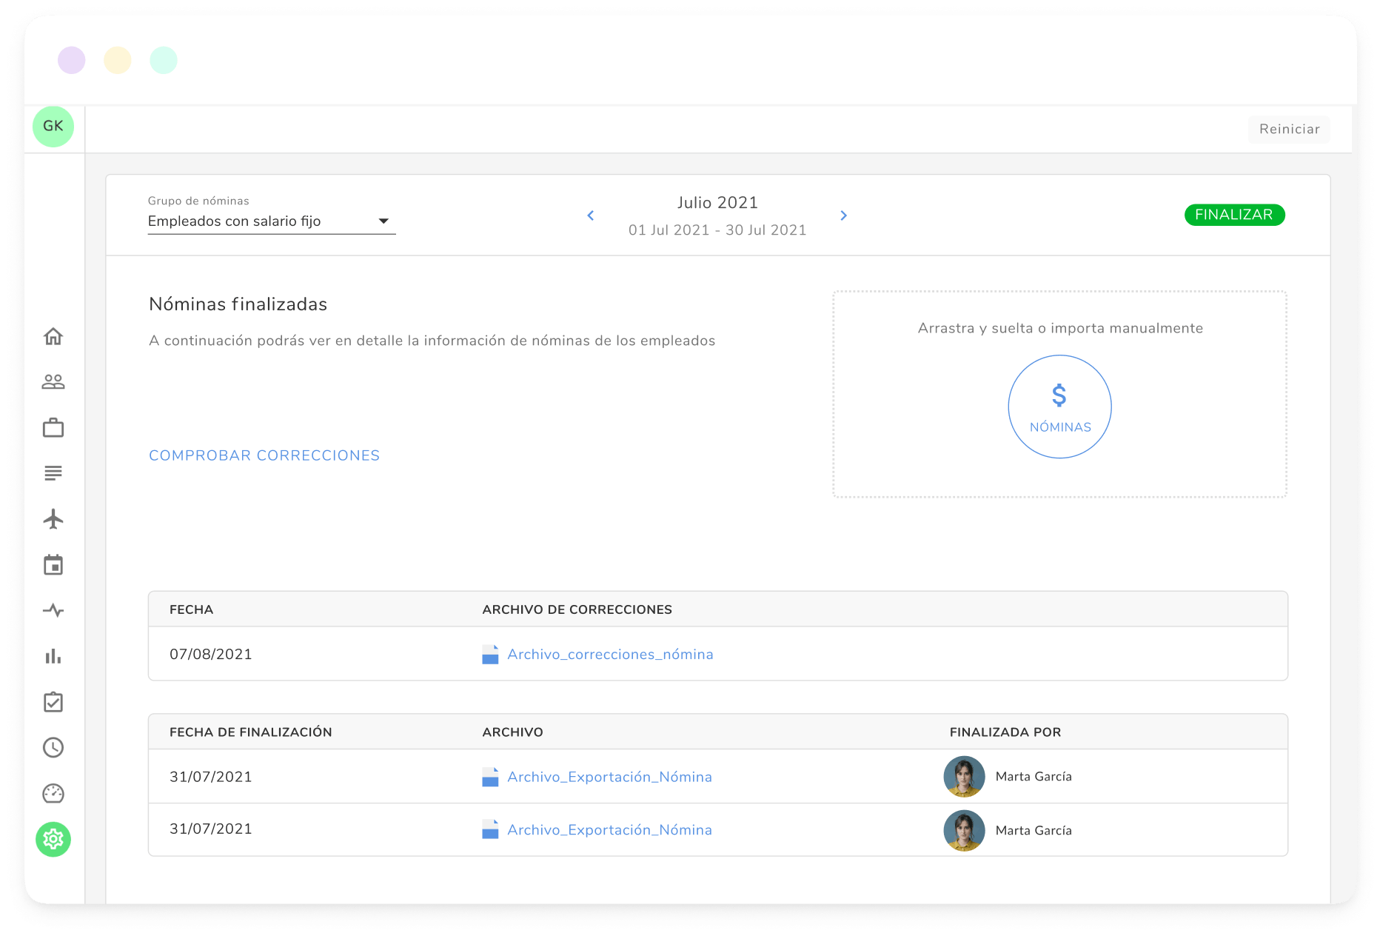Viewport: 1380px width, 936px height.
Task: Open the calendar icon in sidebar
Action: [x=53, y=565]
